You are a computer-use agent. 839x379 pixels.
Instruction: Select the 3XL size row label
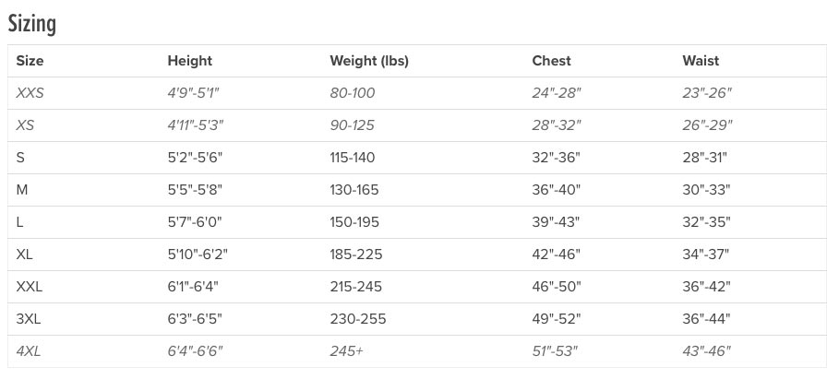tap(28, 319)
